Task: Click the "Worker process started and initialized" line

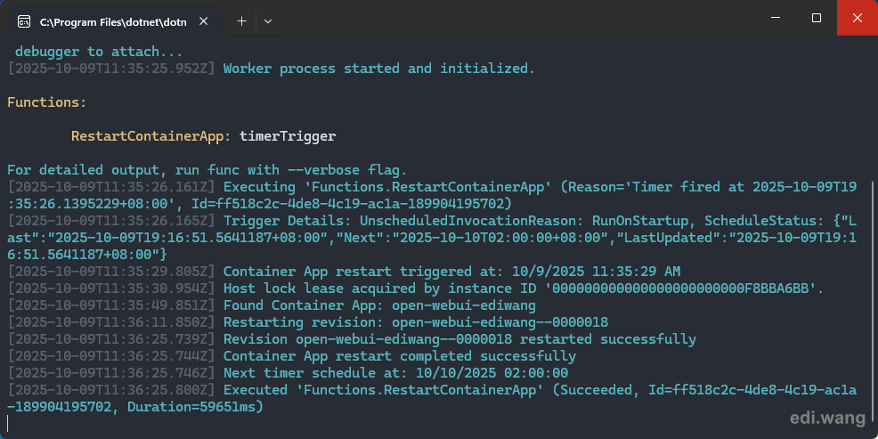Action: pos(378,69)
